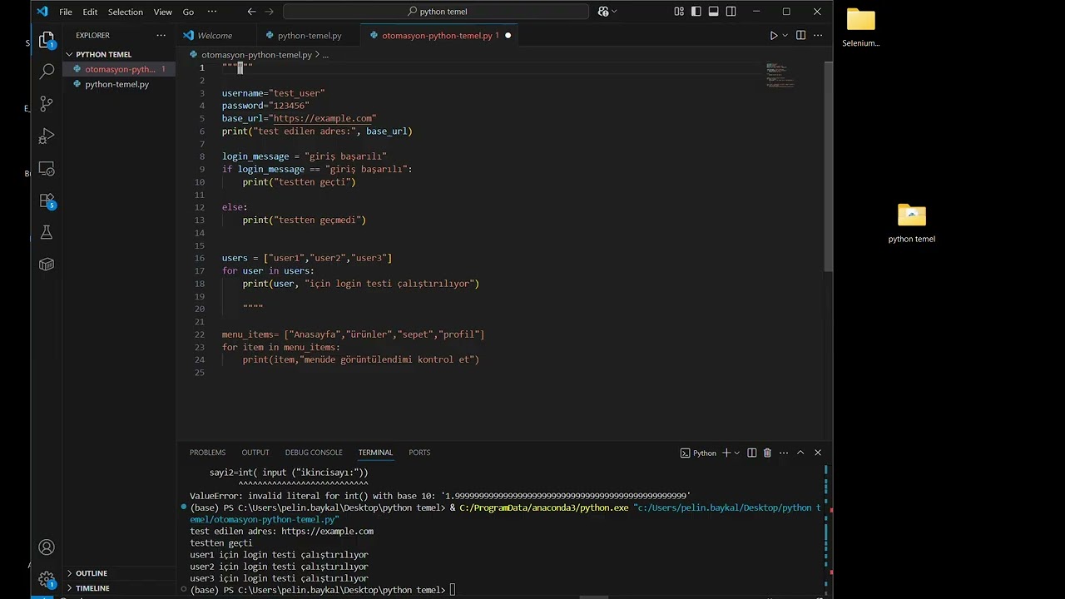The height and width of the screenshot is (599, 1065).
Task: Switch to the python-temel.py editor tab
Action: coord(310,36)
